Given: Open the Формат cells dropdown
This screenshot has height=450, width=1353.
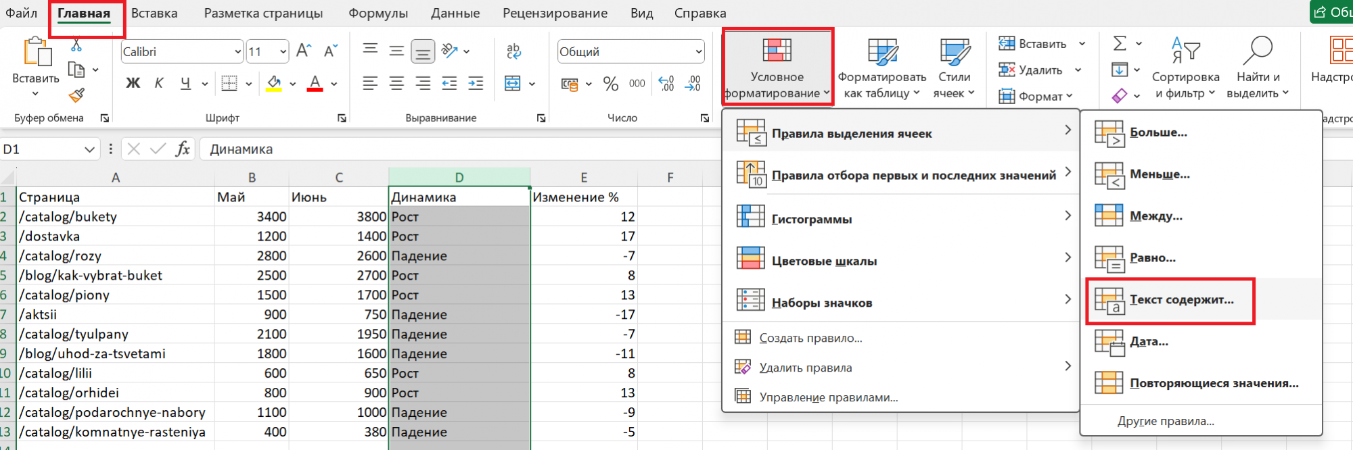Looking at the screenshot, I should coord(1036,97).
